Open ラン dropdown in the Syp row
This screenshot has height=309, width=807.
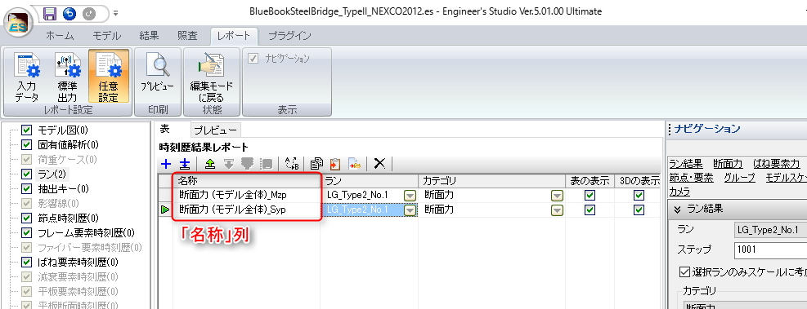(x=410, y=210)
